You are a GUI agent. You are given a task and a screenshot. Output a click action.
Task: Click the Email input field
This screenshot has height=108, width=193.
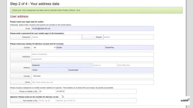pyautogui.click(x=93, y=28)
